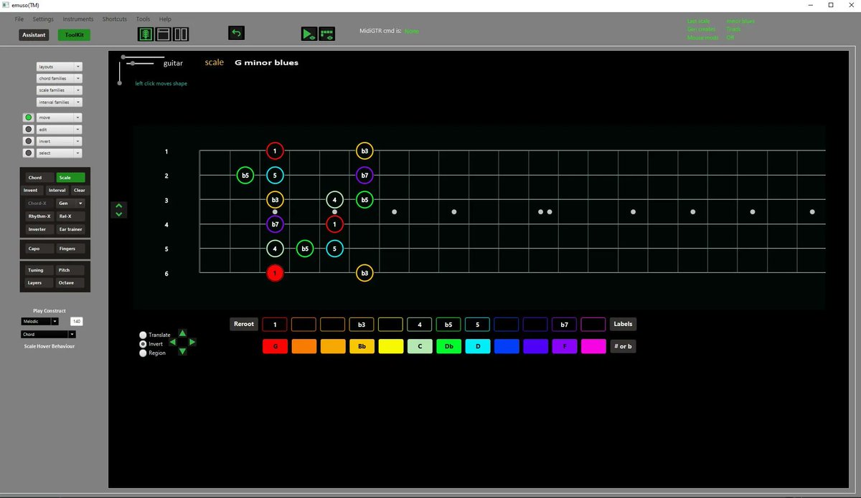Enable the select mode indicator button
The height and width of the screenshot is (498, 861).
28,153
